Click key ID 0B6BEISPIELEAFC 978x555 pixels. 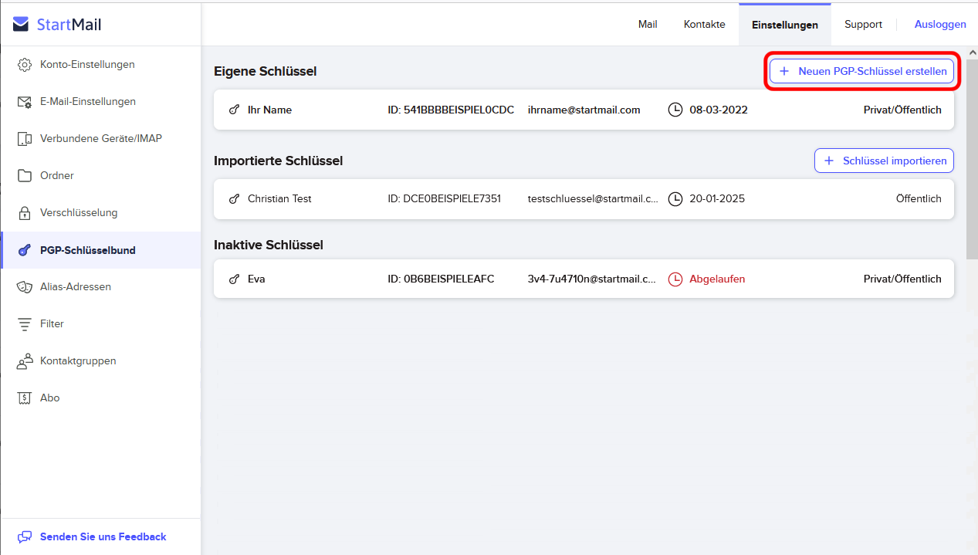pyautogui.click(x=441, y=279)
